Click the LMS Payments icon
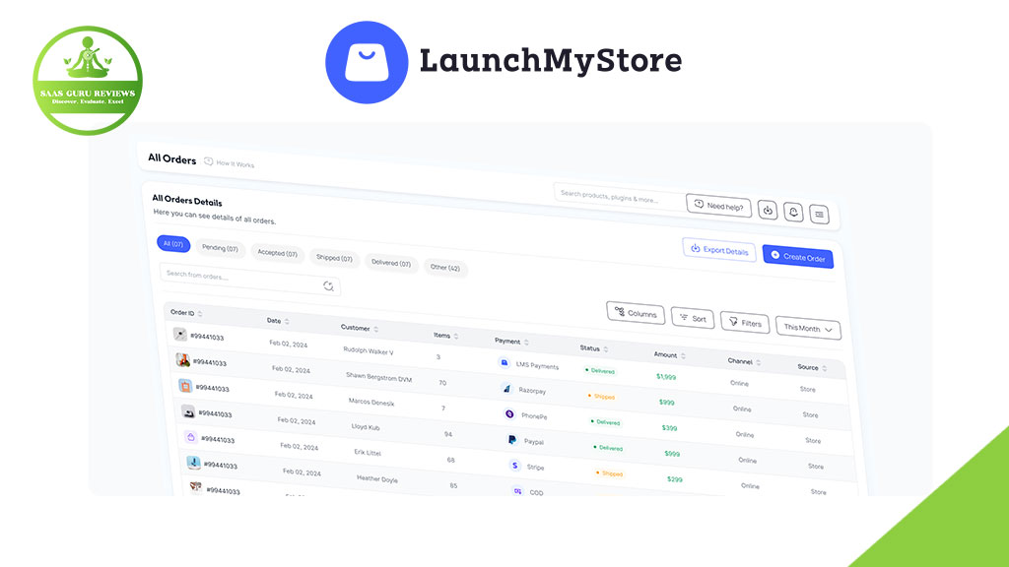 tap(504, 363)
